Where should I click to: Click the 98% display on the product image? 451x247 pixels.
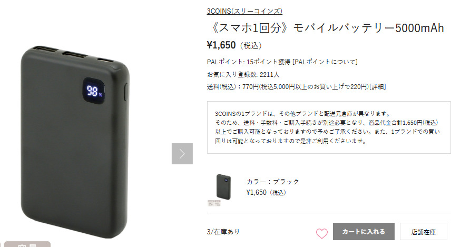[x=94, y=91]
